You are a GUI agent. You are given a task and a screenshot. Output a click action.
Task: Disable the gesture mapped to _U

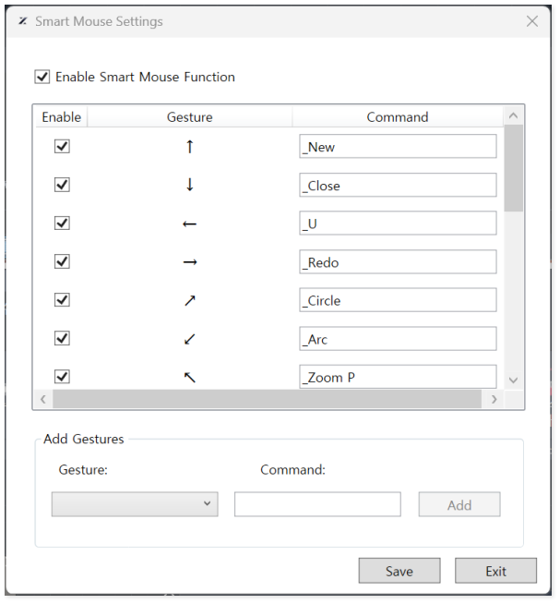(x=62, y=223)
